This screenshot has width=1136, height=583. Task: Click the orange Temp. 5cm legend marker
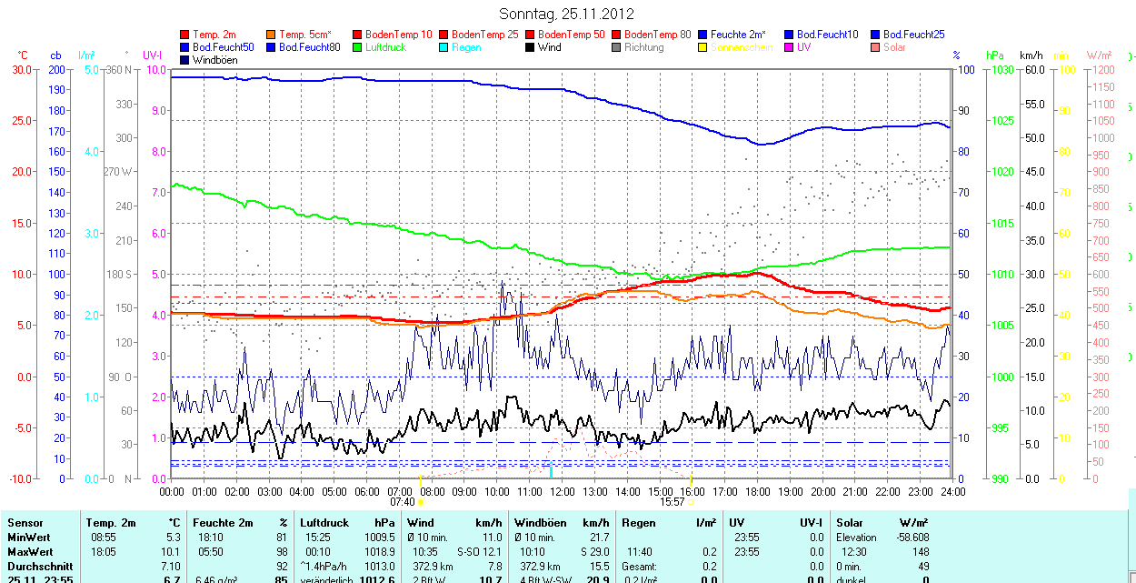coord(272,35)
